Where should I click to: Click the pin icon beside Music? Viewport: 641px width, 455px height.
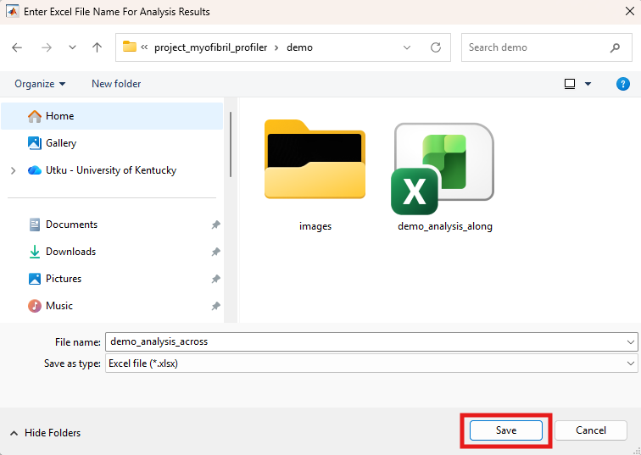point(215,306)
